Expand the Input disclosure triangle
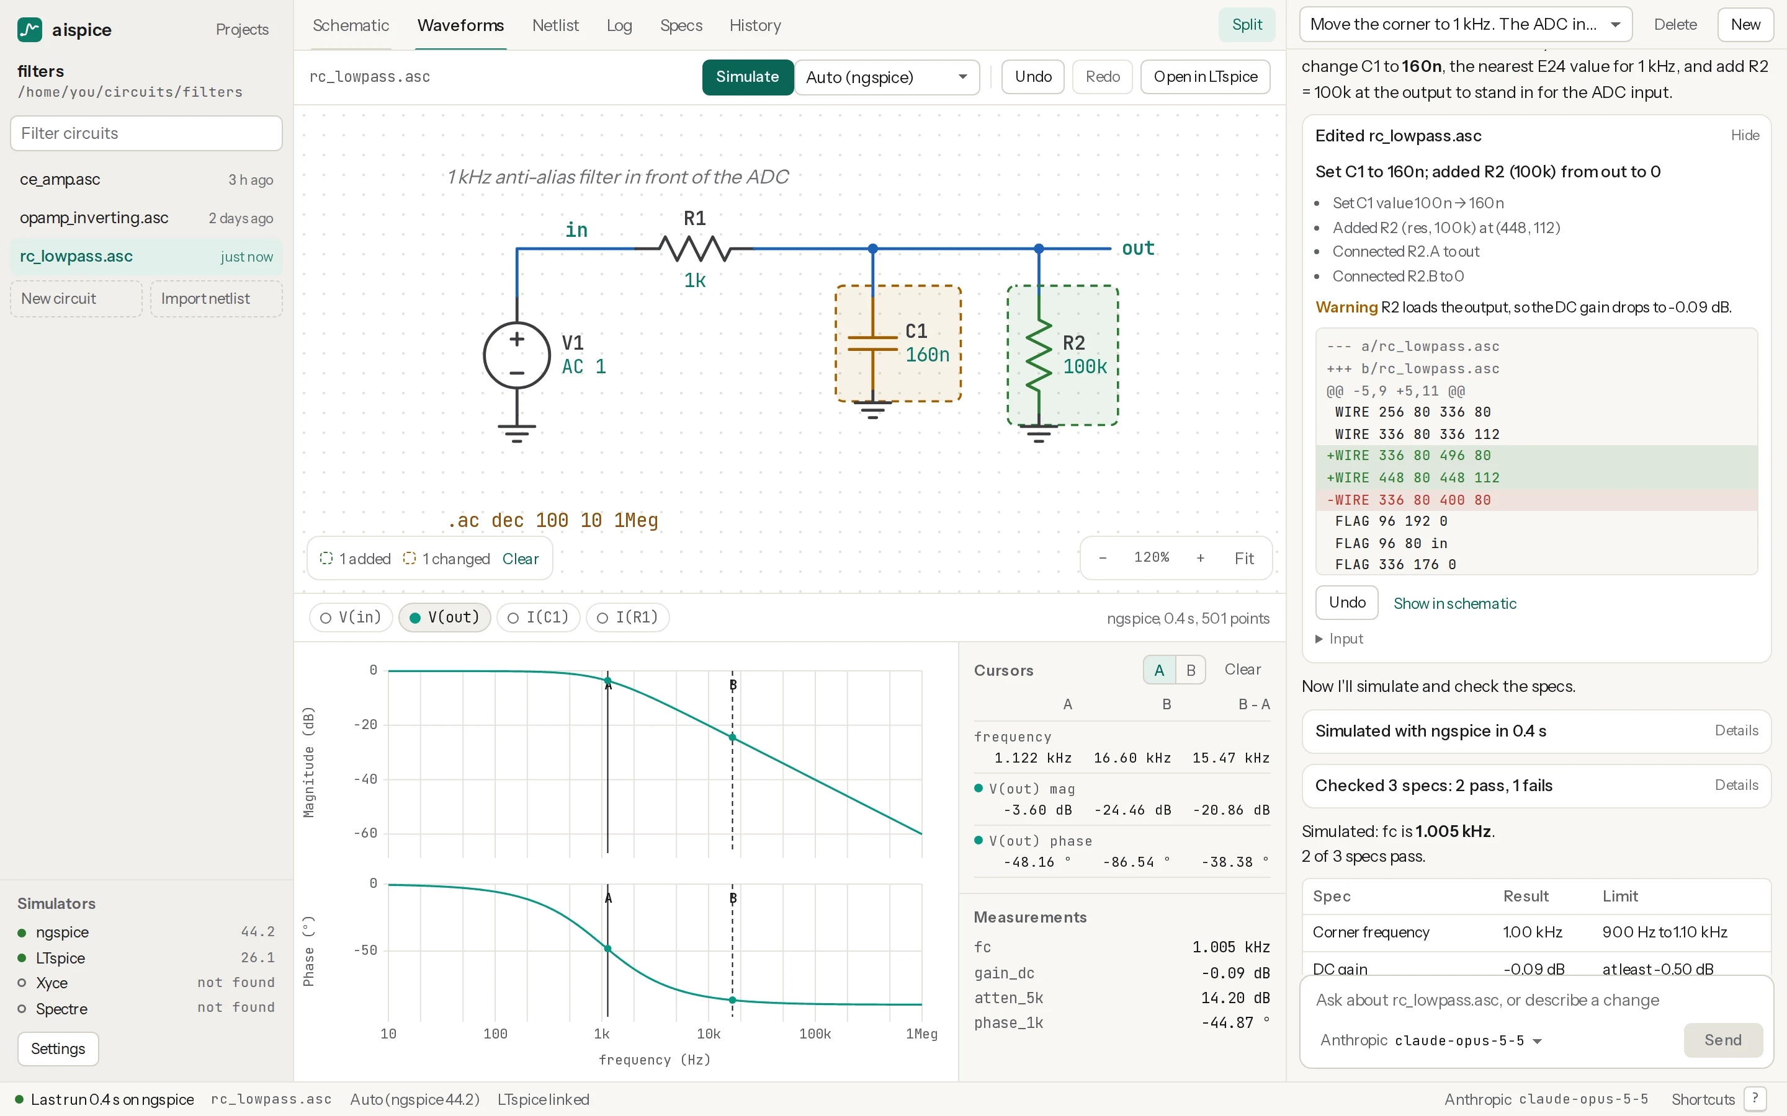1787x1116 pixels. point(1319,639)
